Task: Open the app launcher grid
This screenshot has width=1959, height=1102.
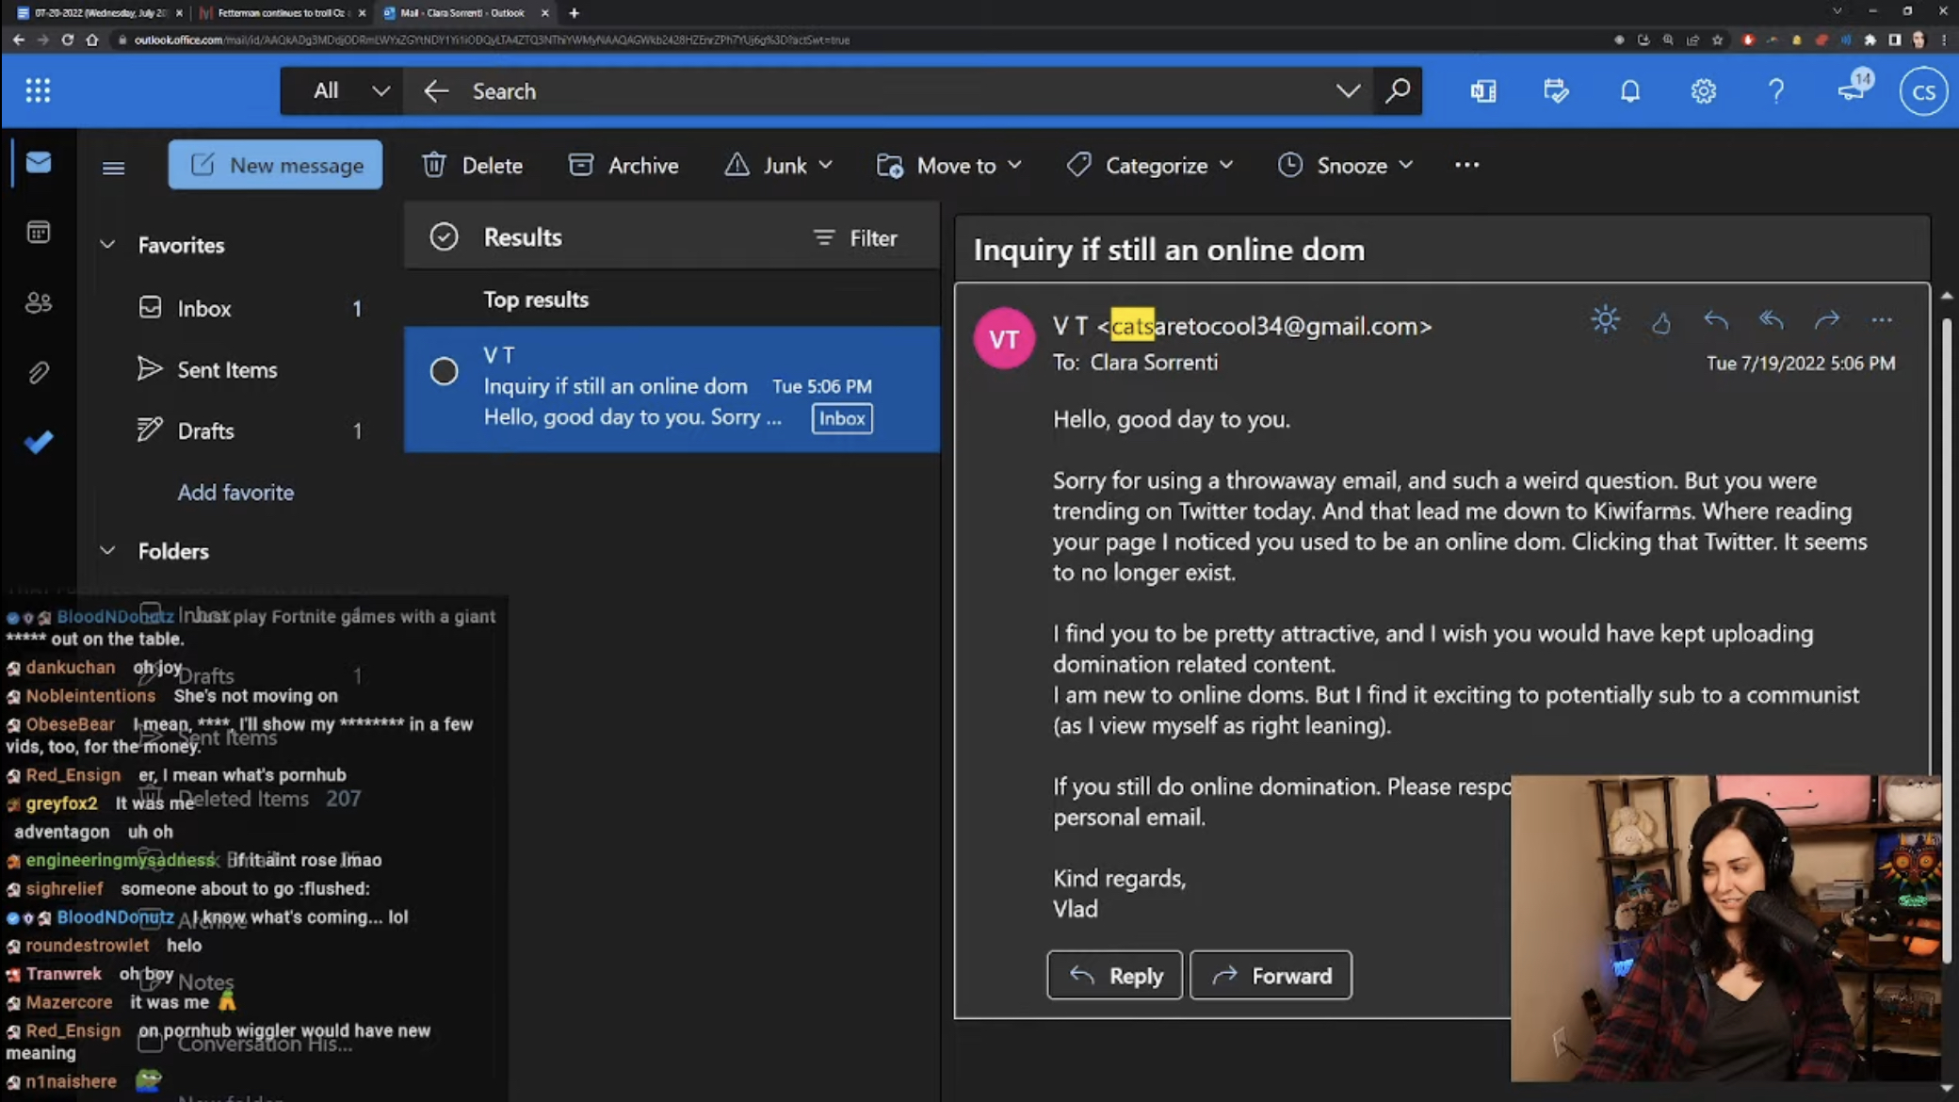Action: coord(38,90)
